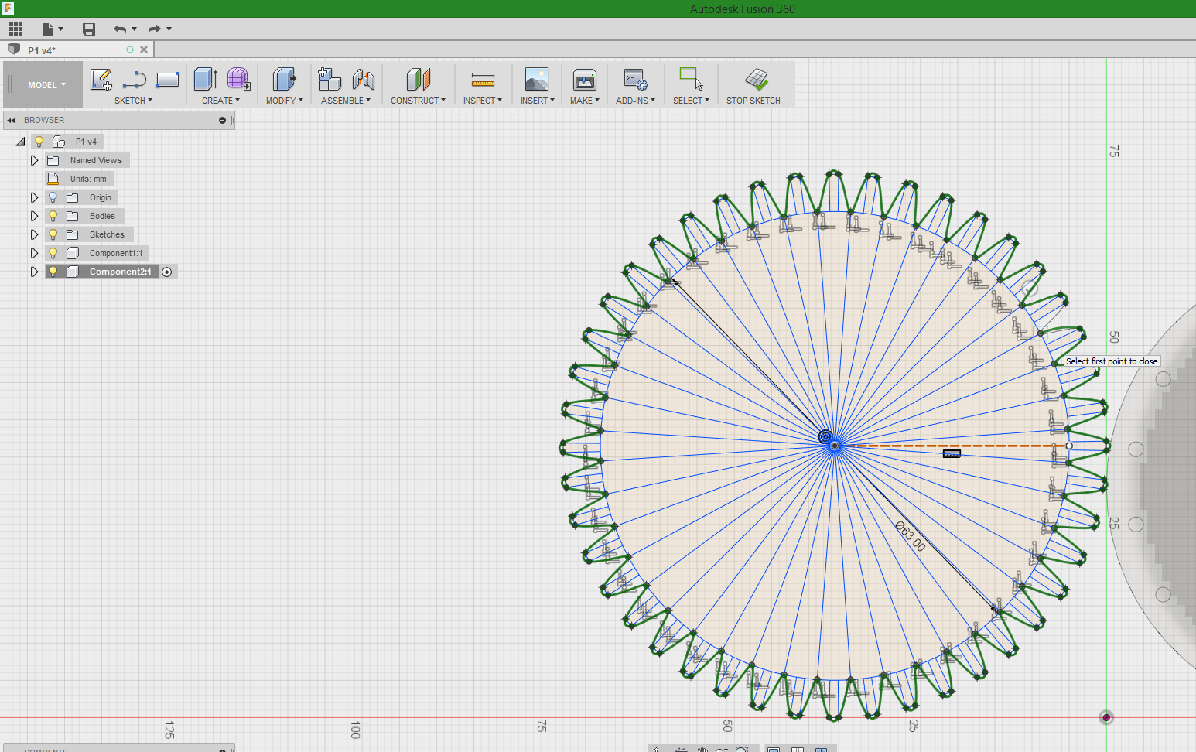Toggle Bodies folder visibility bulb
1196x752 pixels.
click(53, 216)
